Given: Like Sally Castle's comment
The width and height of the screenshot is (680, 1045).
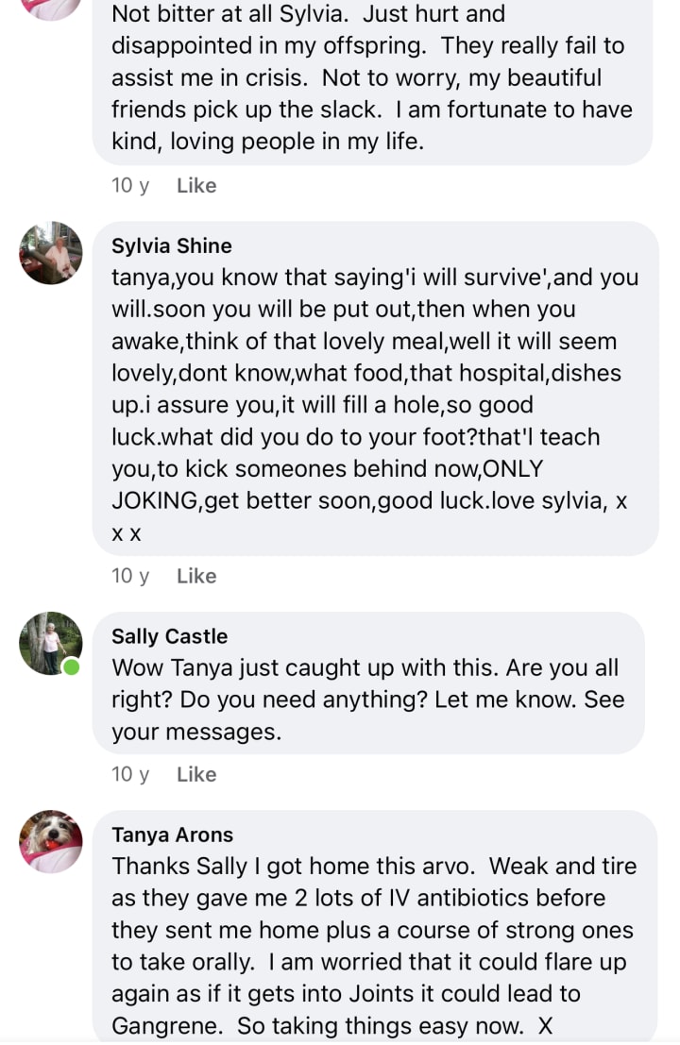Looking at the screenshot, I should (196, 774).
